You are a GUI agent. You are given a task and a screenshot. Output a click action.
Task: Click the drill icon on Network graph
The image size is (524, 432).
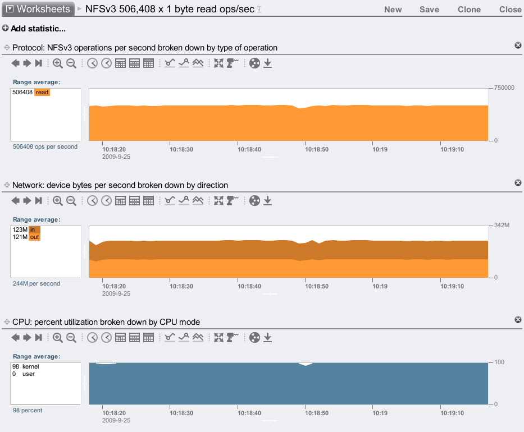click(233, 200)
